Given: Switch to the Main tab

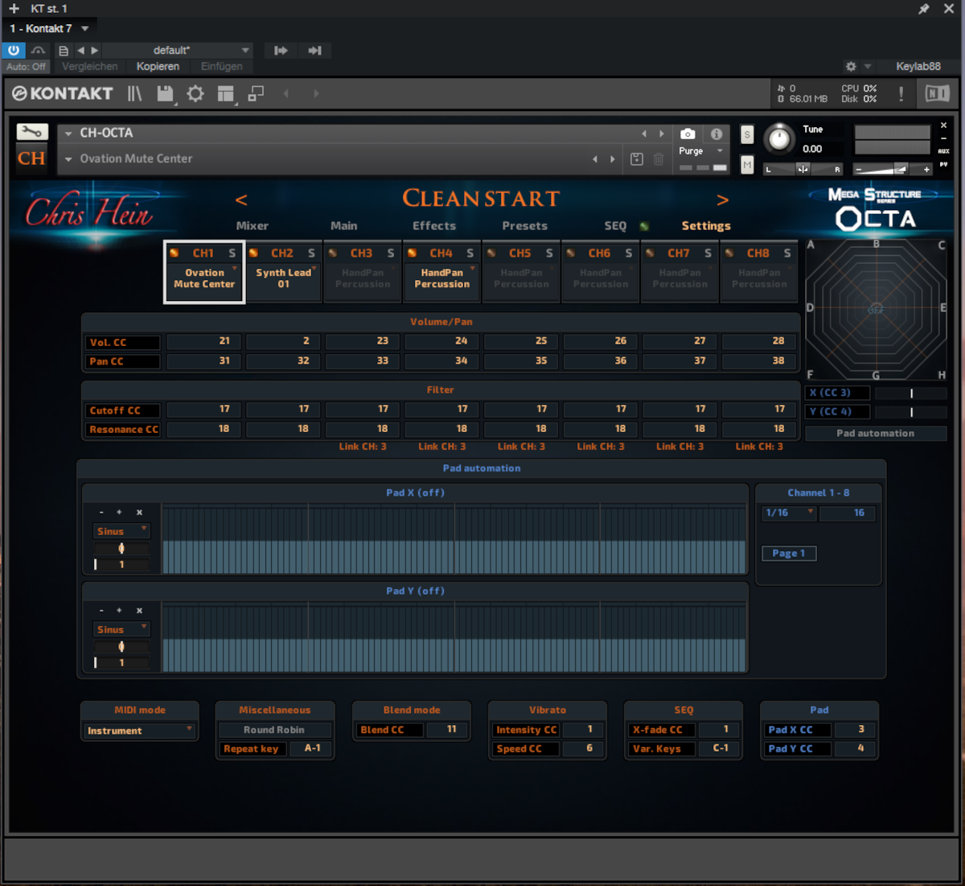Looking at the screenshot, I should 344,226.
